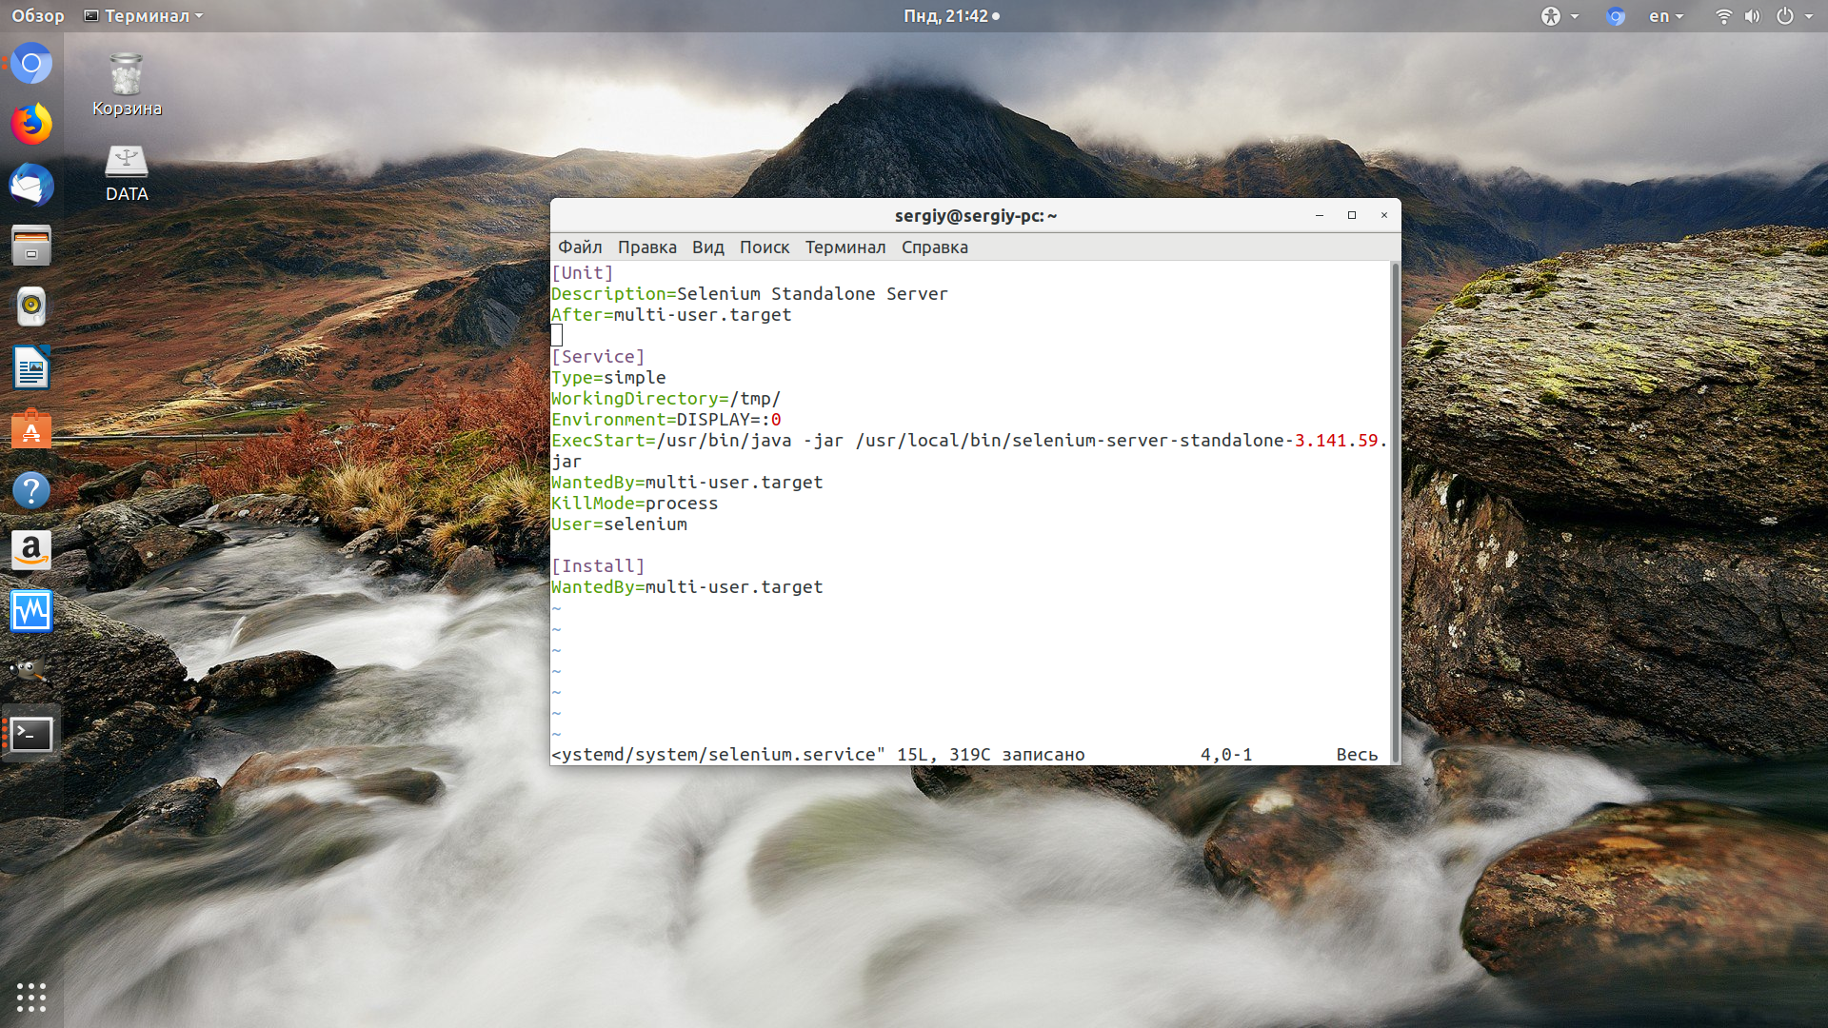Open the Поиск menu in terminal
The image size is (1828, 1028).
(x=765, y=247)
